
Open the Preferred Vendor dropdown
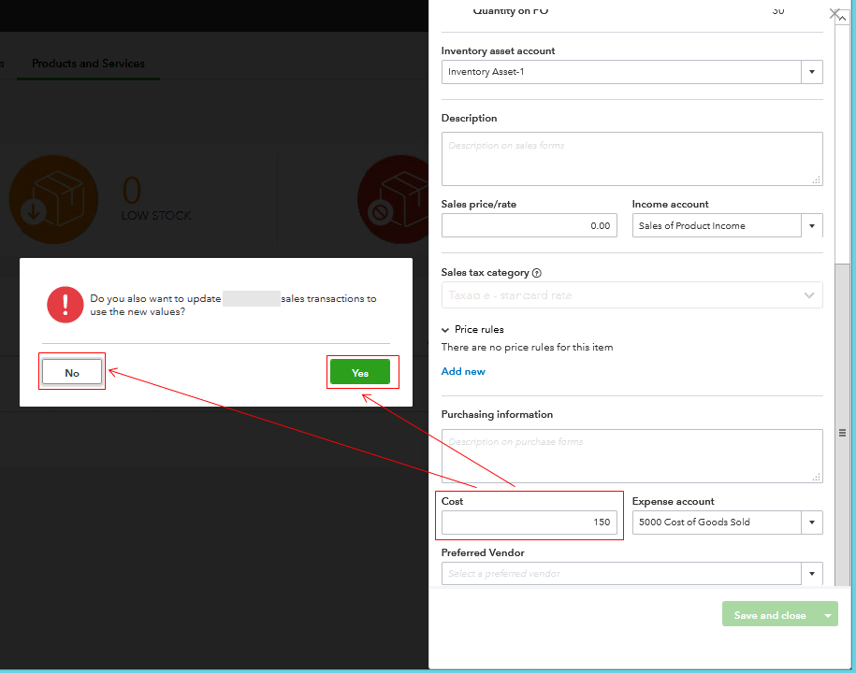pos(811,574)
